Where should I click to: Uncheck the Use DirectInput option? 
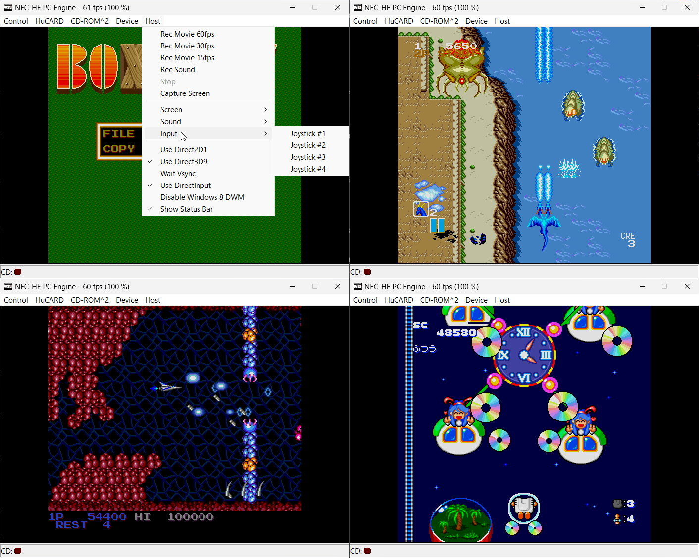click(185, 186)
